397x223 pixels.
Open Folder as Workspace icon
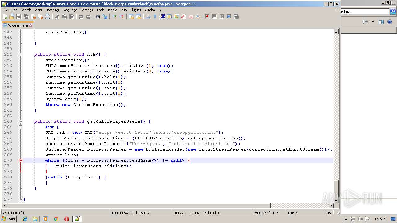191,16
